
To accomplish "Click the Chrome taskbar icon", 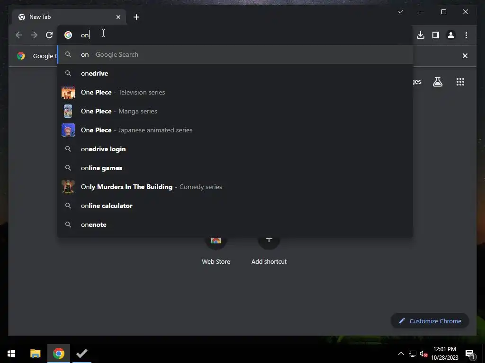I will [x=58, y=354].
